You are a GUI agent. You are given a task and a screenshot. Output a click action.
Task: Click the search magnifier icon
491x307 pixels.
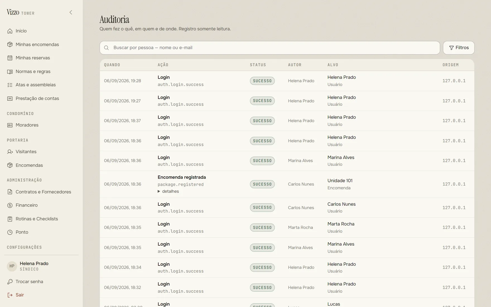[106, 48]
